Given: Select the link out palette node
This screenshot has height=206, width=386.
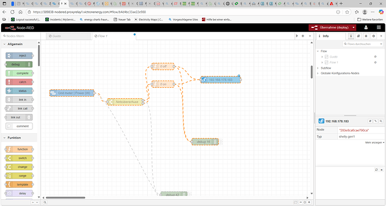Looking at the screenshot, I should (19, 117).
